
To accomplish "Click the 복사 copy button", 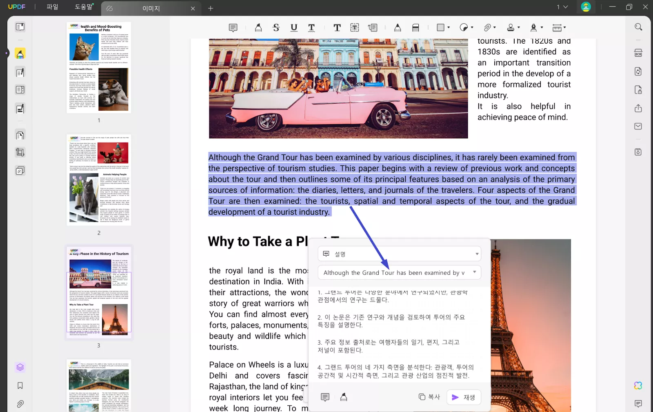I will tap(429, 397).
